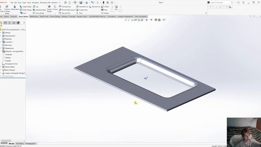Click the Undo icon in top toolbar

pyautogui.click(x=92, y=2)
